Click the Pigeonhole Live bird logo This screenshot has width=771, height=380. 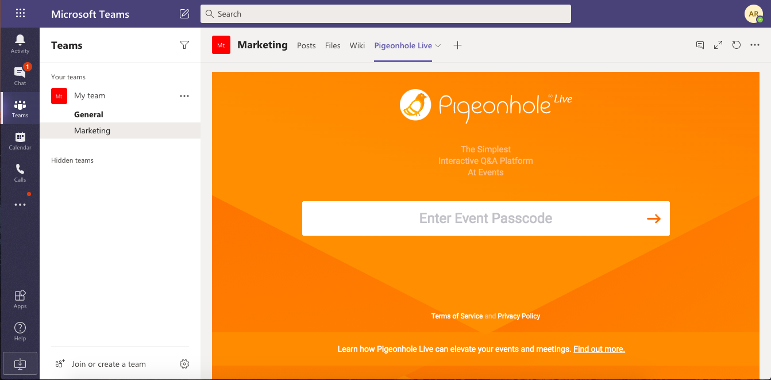pyautogui.click(x=415, y=105)
